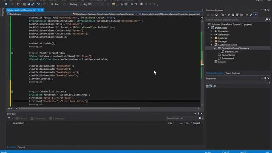The height and width of the screenshot is (153, 272).
Task: Toggle Preview Selected Items in Solution Explorer
Action: click(255, 15)
